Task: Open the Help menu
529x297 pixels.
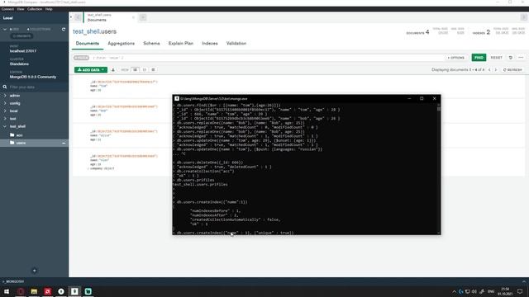Action: coord(49,9)
